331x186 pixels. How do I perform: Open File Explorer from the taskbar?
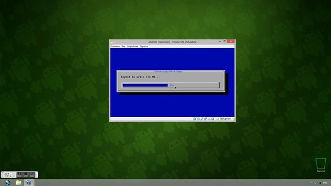19,182
